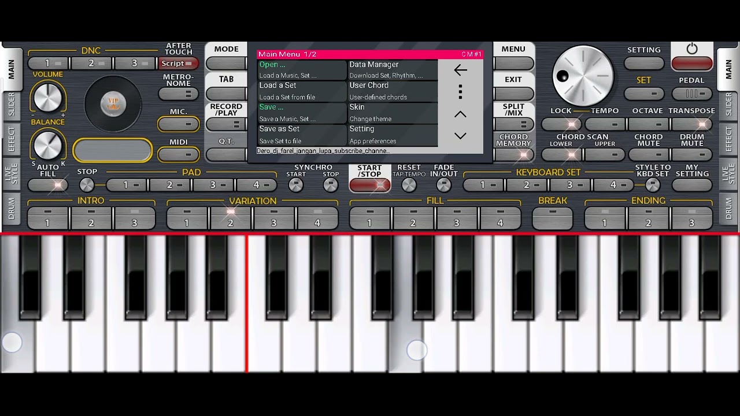Toggle the Chord Memory button
740x416 pixels.
pyautogui.click(x=513, y=154)
